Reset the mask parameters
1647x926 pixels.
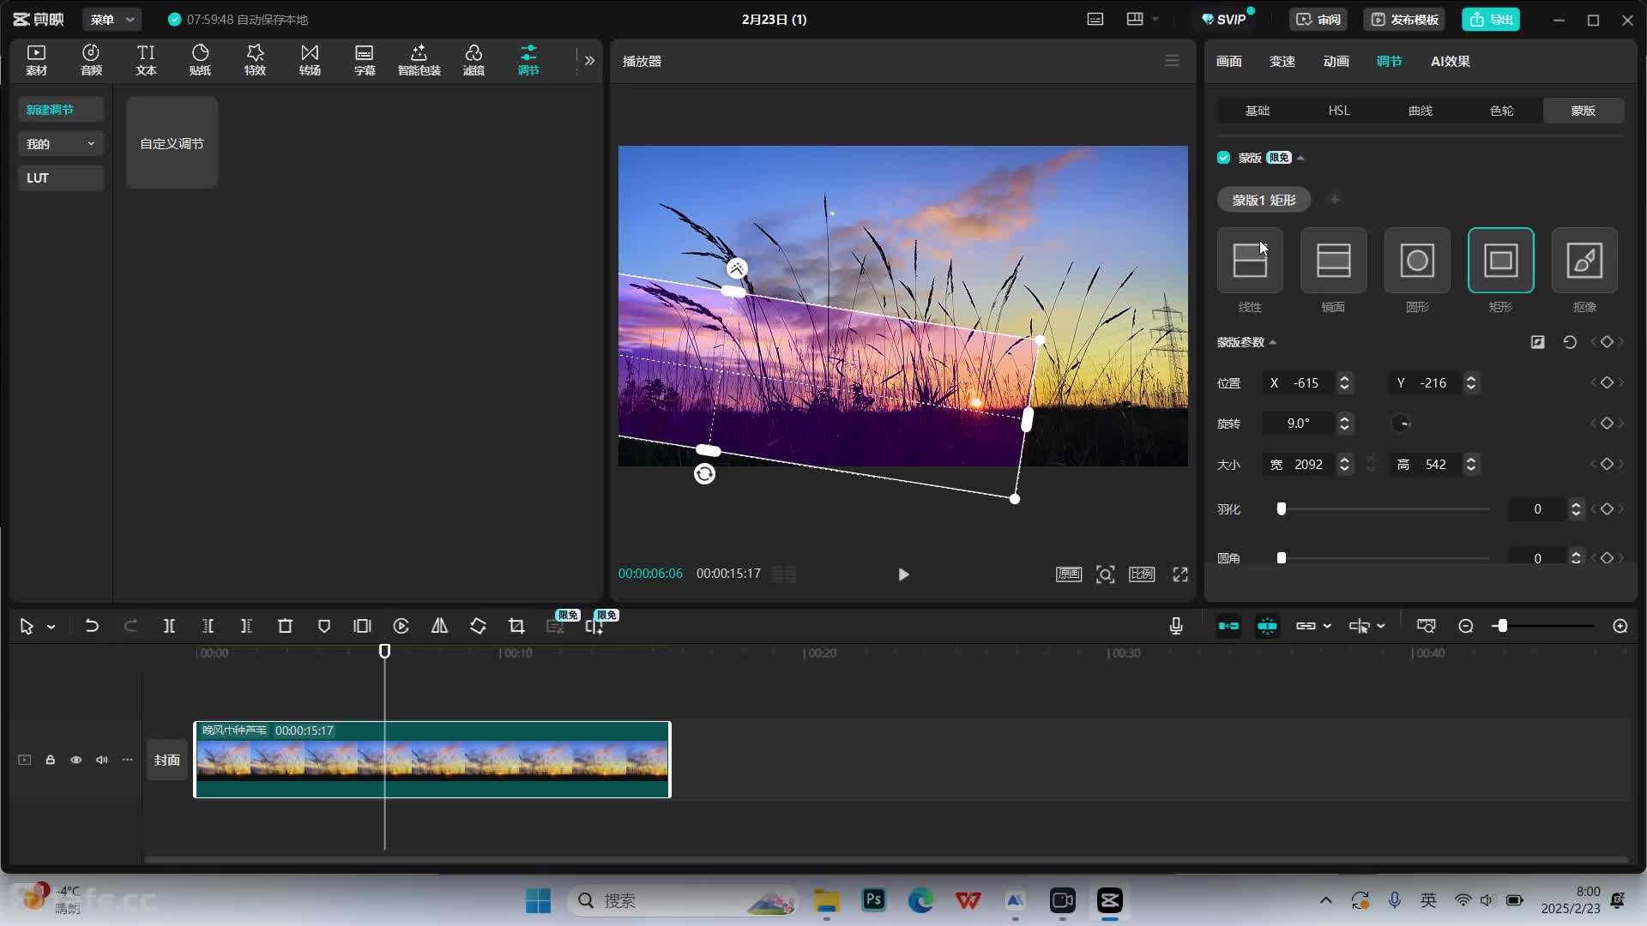1569,342
